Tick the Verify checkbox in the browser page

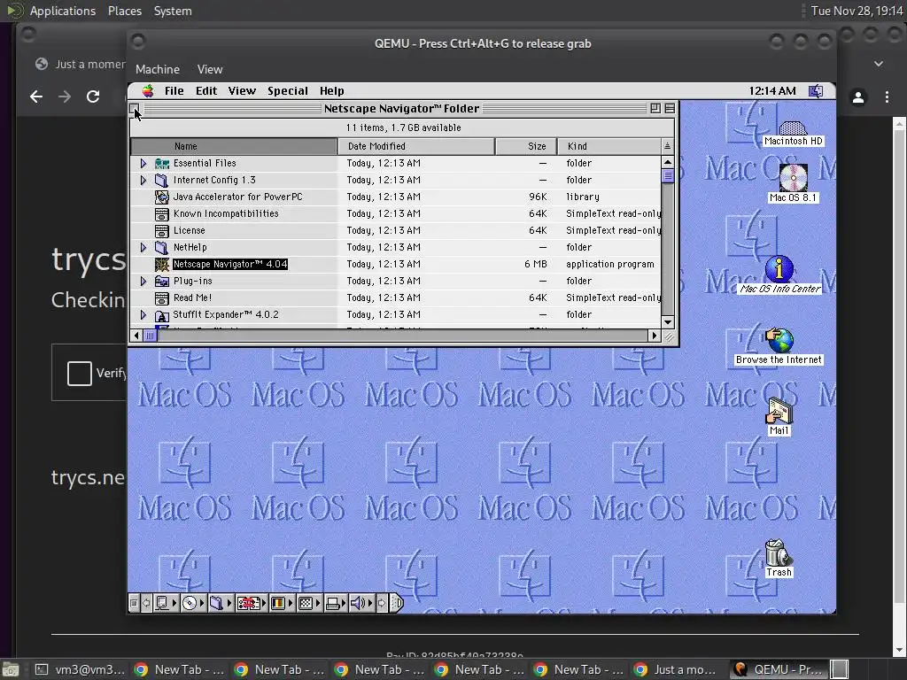(x=79, y=373)
